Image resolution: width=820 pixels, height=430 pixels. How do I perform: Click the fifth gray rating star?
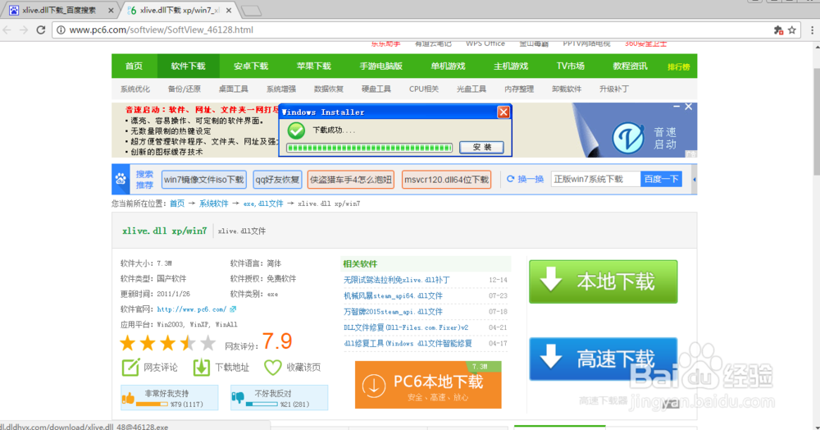(x=207, y=343)
